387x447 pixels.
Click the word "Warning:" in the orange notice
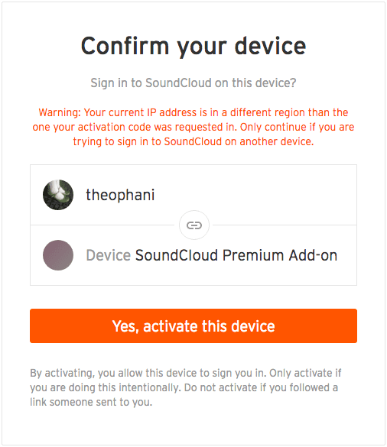coord(60,112)
